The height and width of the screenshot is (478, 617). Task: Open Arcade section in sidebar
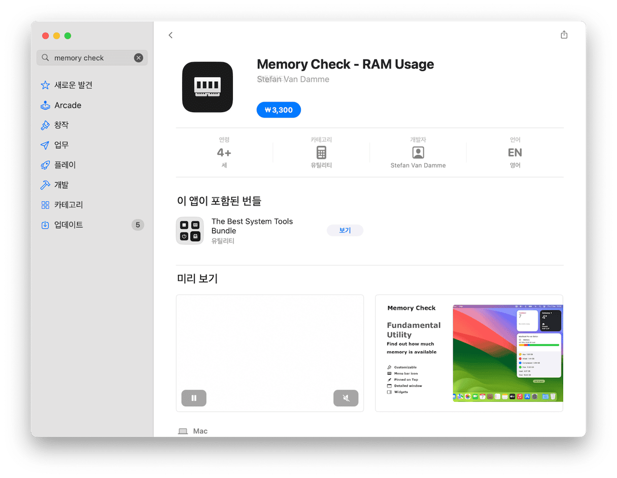[92, 105]
